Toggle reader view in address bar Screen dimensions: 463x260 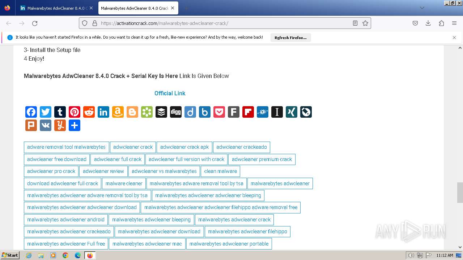[x=355, y=23]
